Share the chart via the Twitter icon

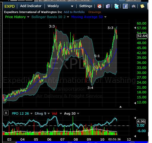116,6
